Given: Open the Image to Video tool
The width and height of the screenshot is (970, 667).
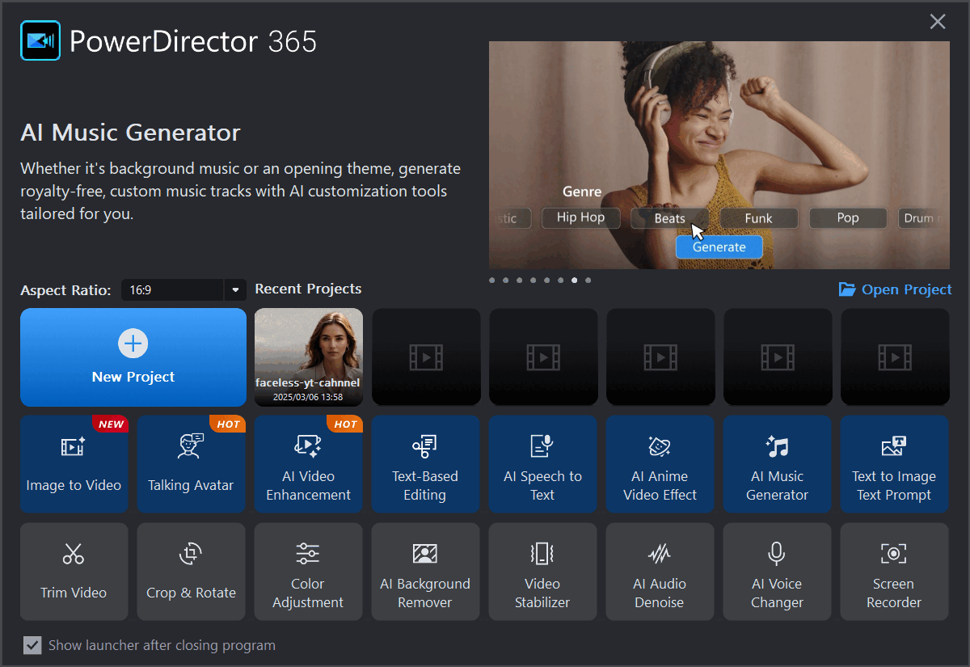Looking at the screenshot, I should coord(74,464).
